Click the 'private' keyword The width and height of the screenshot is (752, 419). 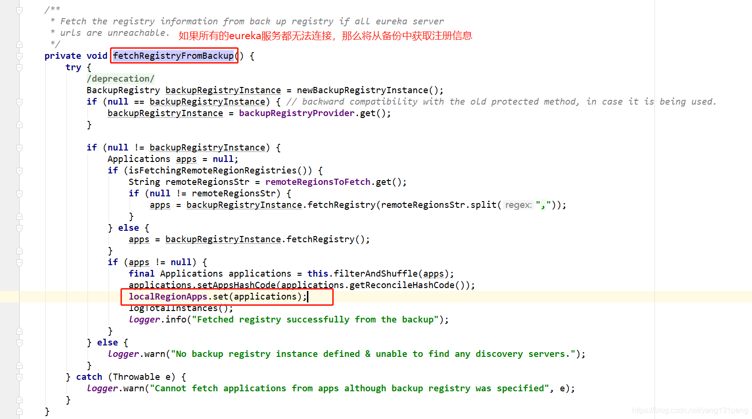pyautogui.click(x=63, y=56)
